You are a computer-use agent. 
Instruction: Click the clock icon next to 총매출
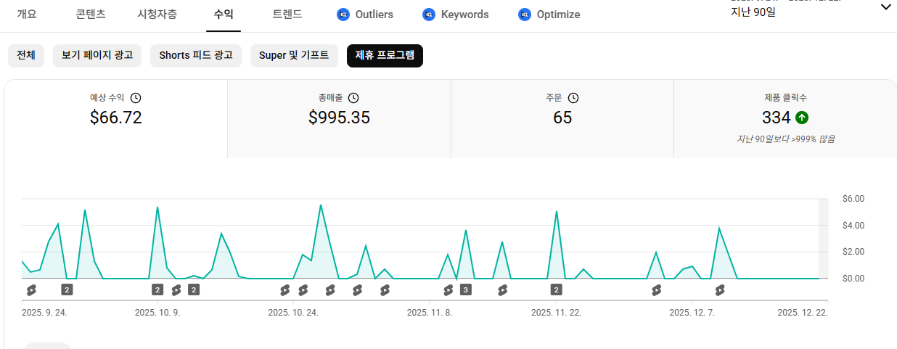353,98
